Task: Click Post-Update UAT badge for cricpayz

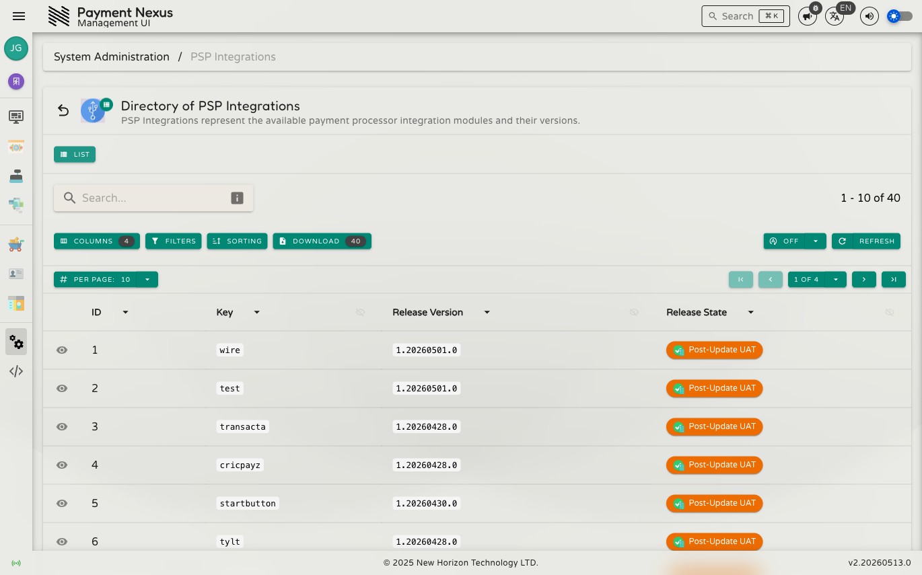Action: pos(714,465)
